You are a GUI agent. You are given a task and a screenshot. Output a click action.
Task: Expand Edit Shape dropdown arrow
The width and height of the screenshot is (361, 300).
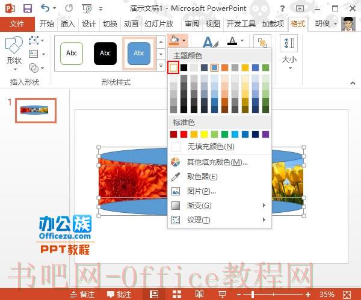tap(42, 40)
